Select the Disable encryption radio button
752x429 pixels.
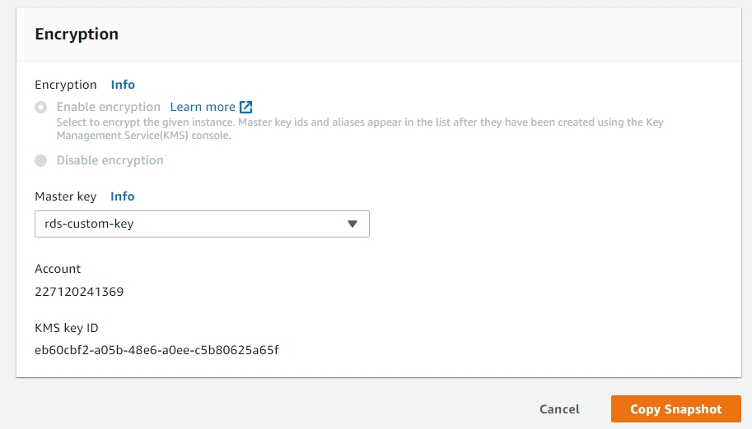(40, 161)
